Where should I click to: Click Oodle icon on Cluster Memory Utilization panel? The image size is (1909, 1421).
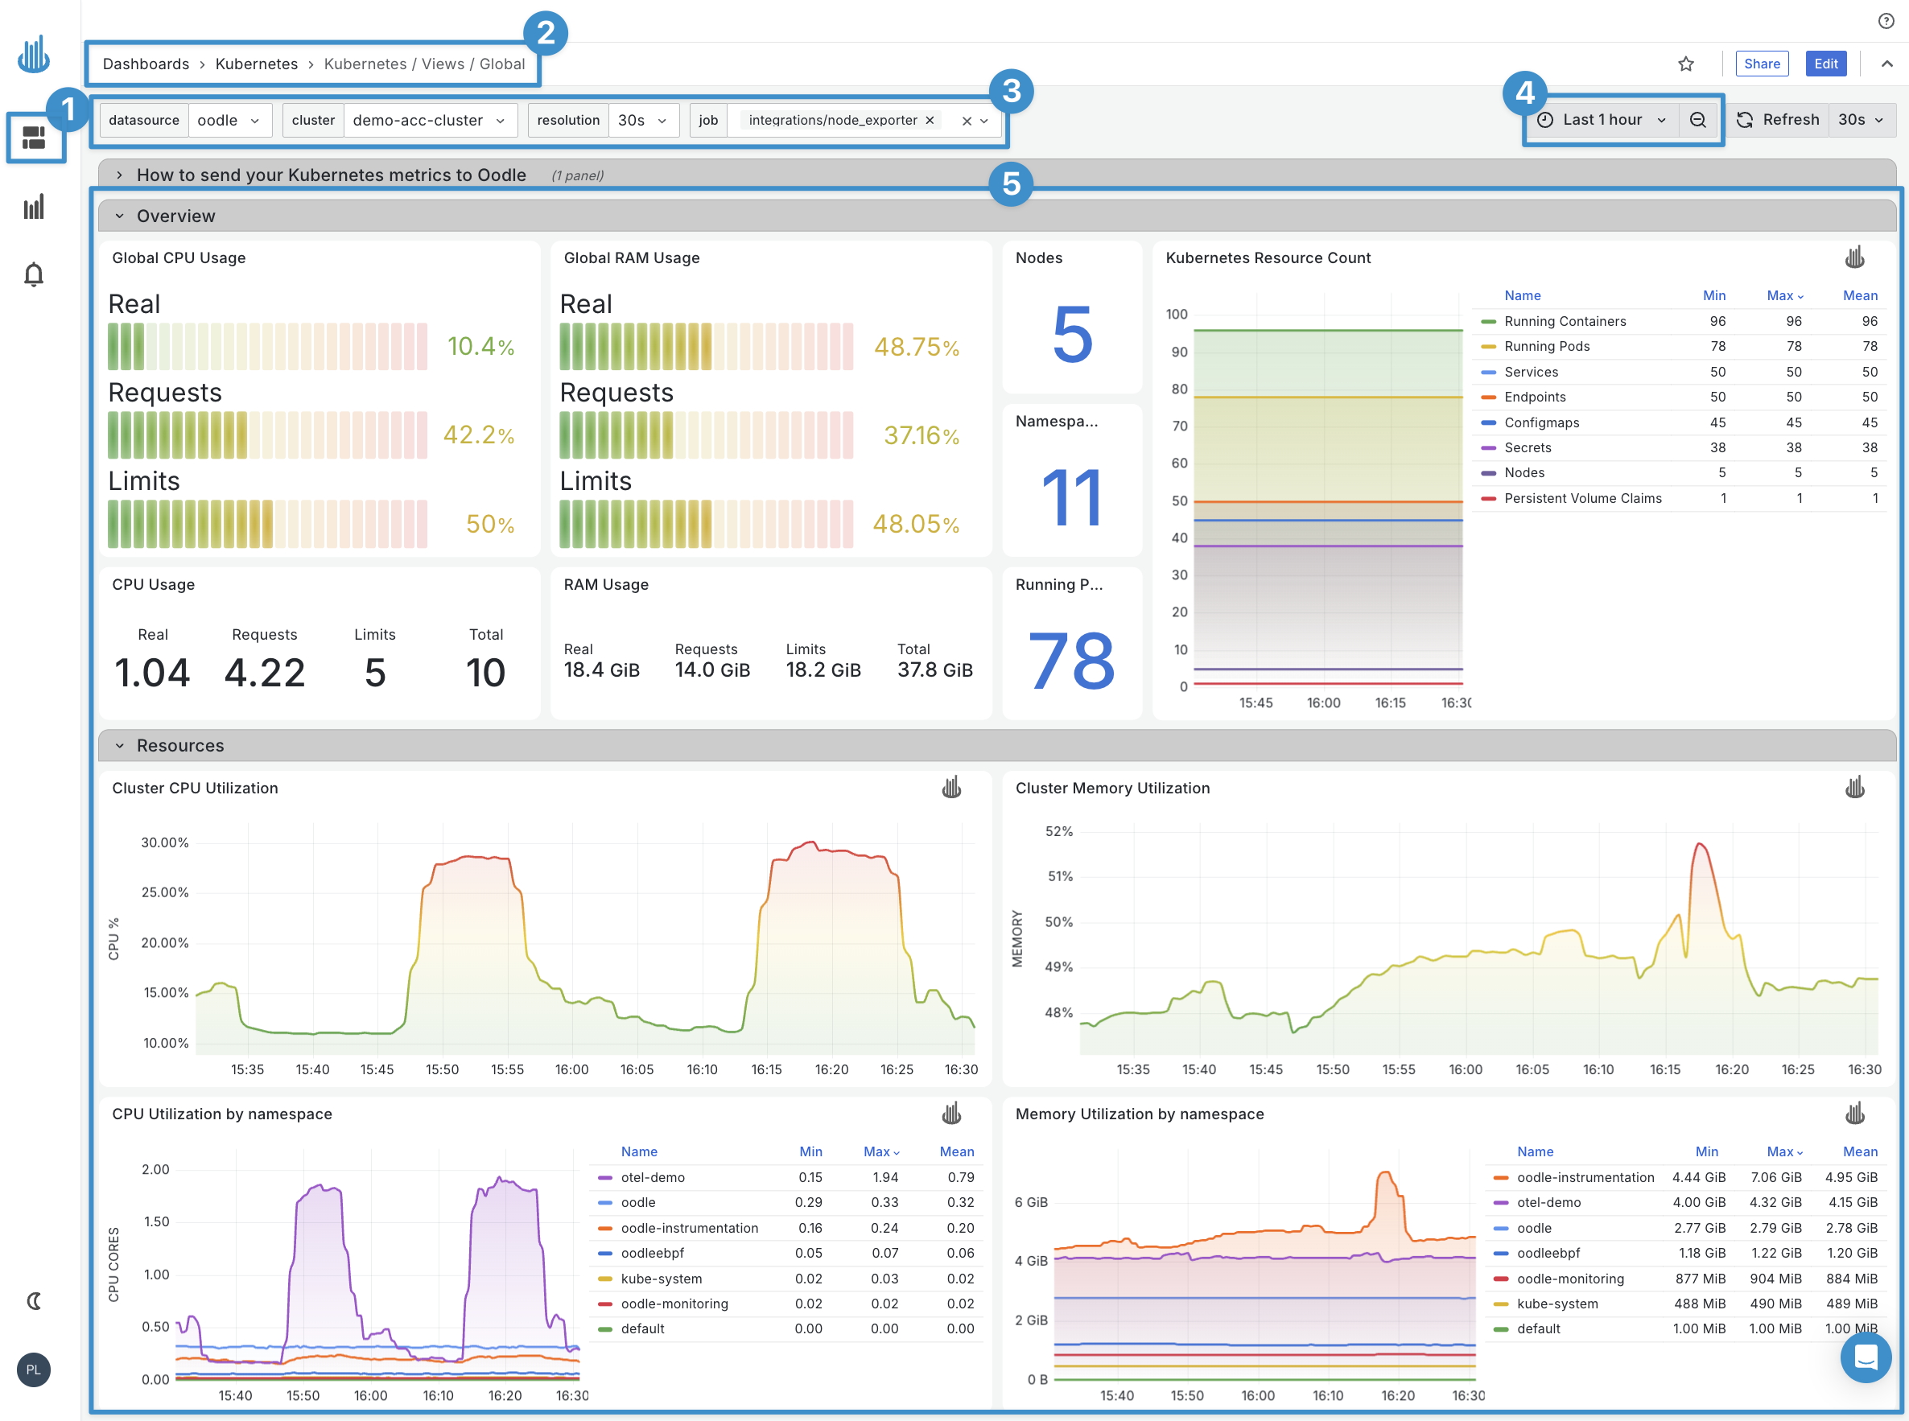pos(1855,787)
